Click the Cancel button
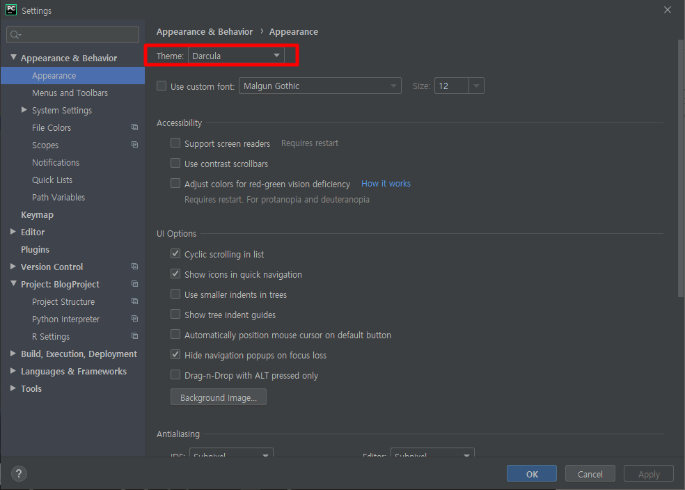This screenshot has height=490, width=685. tap(590, 474)
